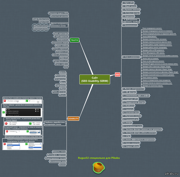
Task: Select the 'Нет, спасибо' radio button in the incorrect example
Action: click(x=9, y=124)
